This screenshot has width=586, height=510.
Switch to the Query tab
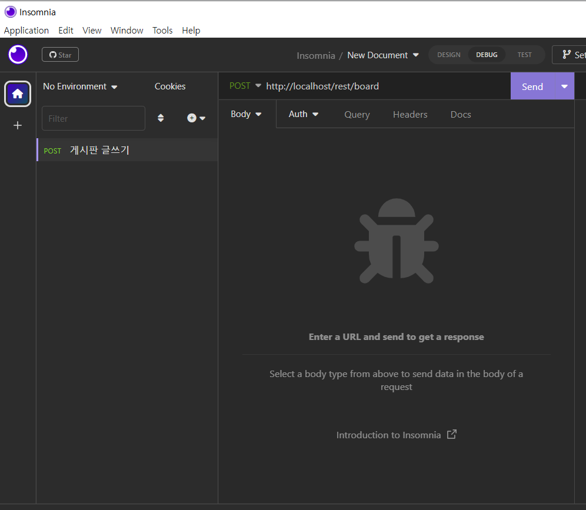coord(357,115)
